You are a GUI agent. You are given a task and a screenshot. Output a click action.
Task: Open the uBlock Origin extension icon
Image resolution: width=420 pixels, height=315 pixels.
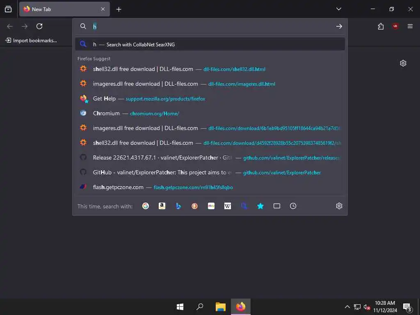click(x=395, y=26)
